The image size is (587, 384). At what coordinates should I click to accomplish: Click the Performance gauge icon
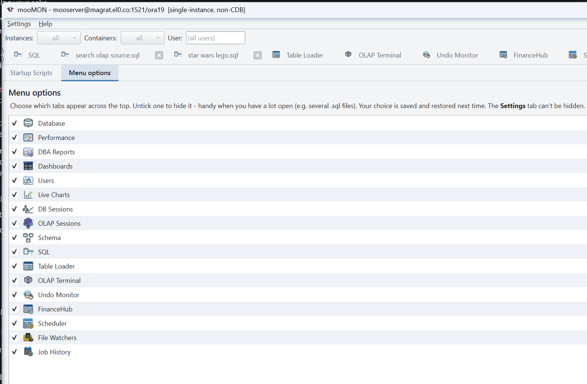tap(28, 137)
